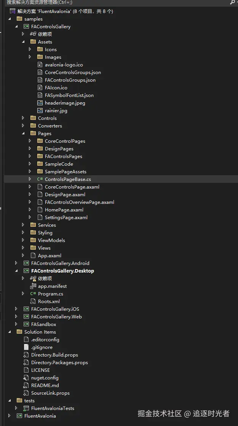Click the FAIcon.ico file icon
This screenshot has width=238, height=426.
(40, 87)
